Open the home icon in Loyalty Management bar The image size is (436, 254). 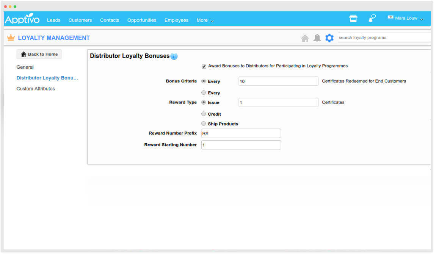tap(305, 38)
